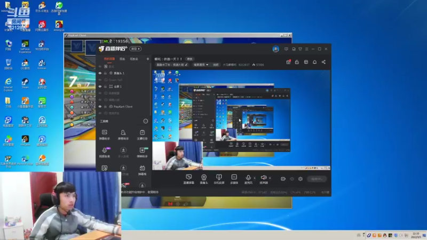Click the GeForce Experience desktop icon

(x=25, y=46)
